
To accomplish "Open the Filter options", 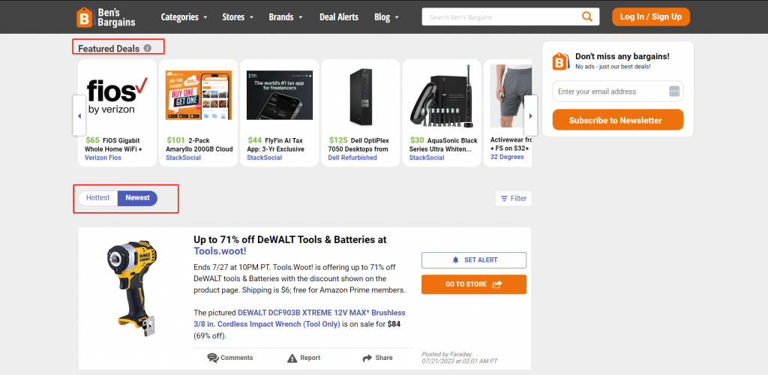I will click(513, 198).
